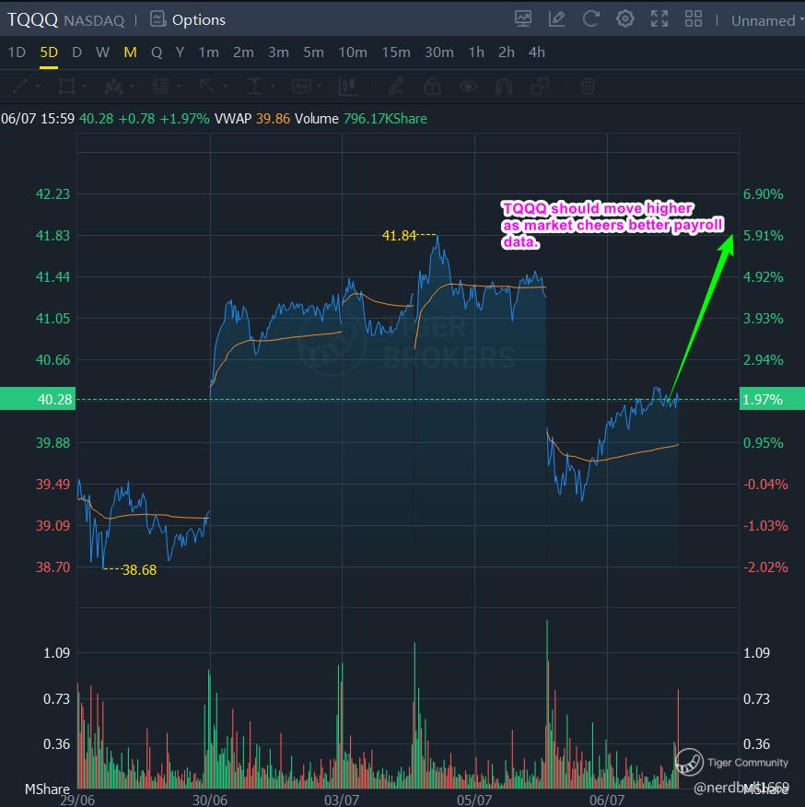The height and width of the screenshot is (807, 805).
Task: Open chart settings gear icon
Action: tap(624, 19)
